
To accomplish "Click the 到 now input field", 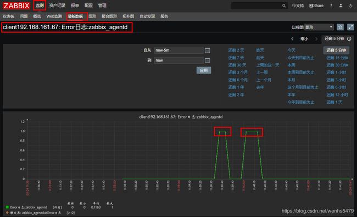I will pyautogui.click(x=178, y=60).
